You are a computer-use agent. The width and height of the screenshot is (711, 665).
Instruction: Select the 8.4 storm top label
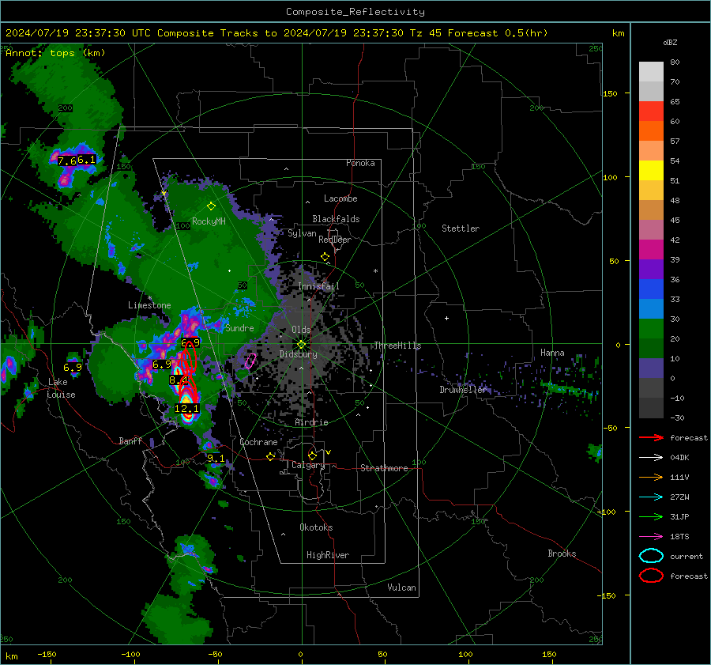(179, 380)
